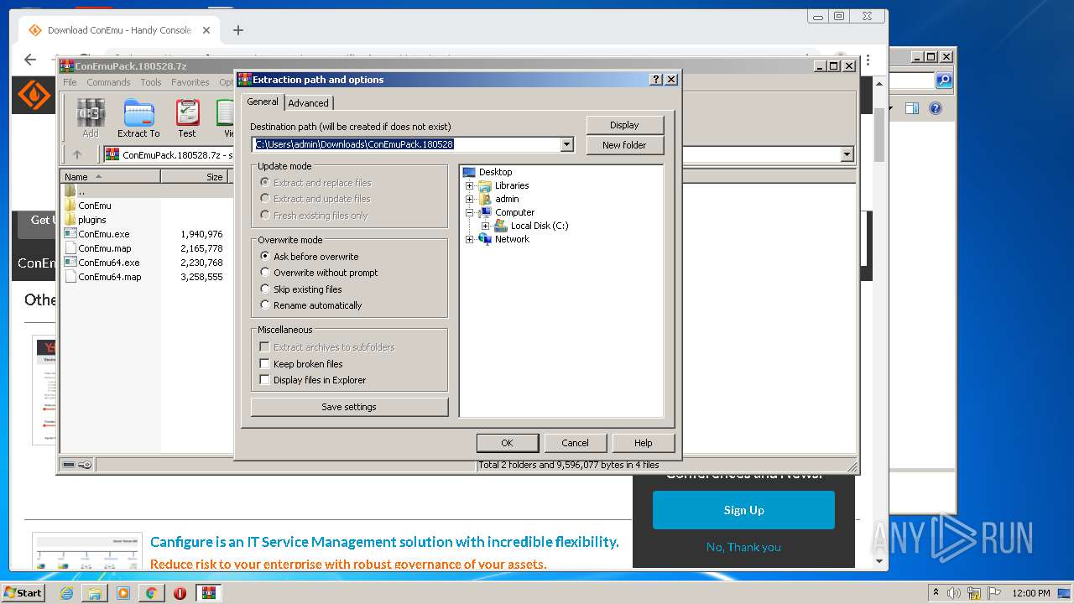Open the Tools menu in WinRAR
The height and width of the screenshot is (604, 1074).
151,82
